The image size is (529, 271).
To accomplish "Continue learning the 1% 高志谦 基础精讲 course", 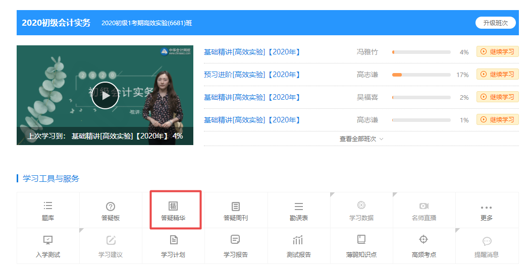I will [x=497, y=119].
